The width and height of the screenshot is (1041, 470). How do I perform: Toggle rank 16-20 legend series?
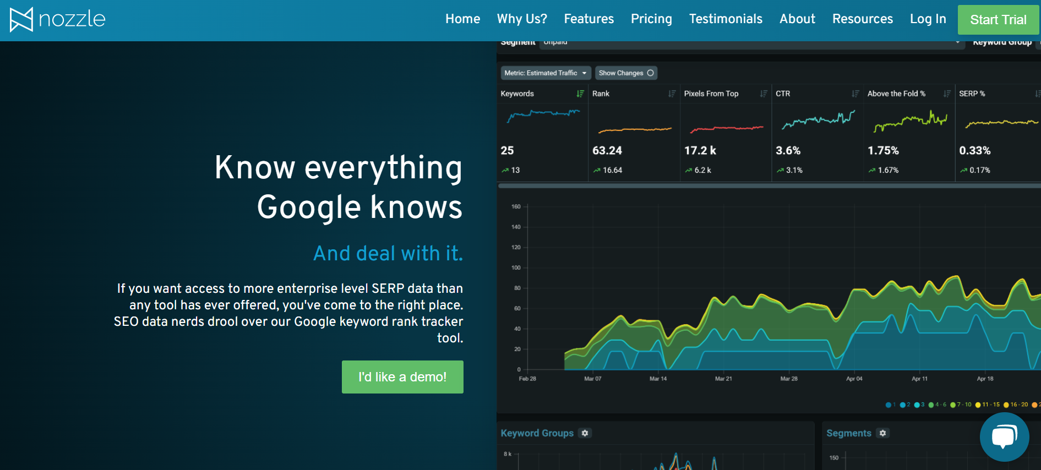point(1016,405)
